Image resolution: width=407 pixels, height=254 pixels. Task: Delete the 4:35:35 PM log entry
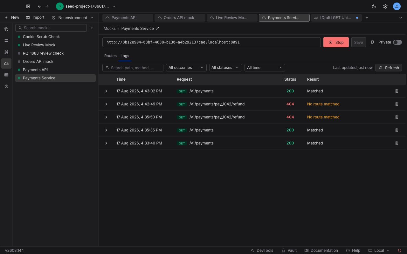coord(397,130)
